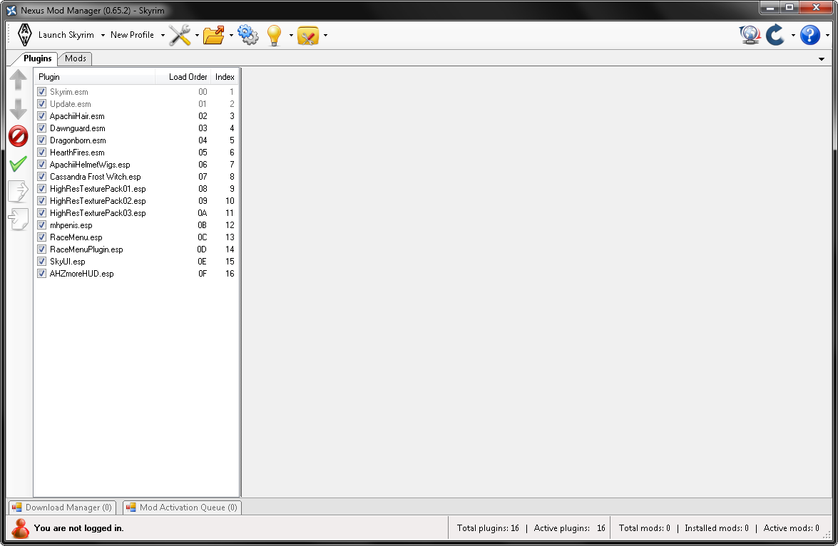Open the help icon dropdown arrow
Image resolution: width=838 pixels, height=546 pixels.
click(x=827, y=35)
